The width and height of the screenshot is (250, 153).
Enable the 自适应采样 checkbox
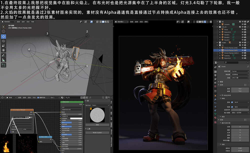(x=222, y=95)
